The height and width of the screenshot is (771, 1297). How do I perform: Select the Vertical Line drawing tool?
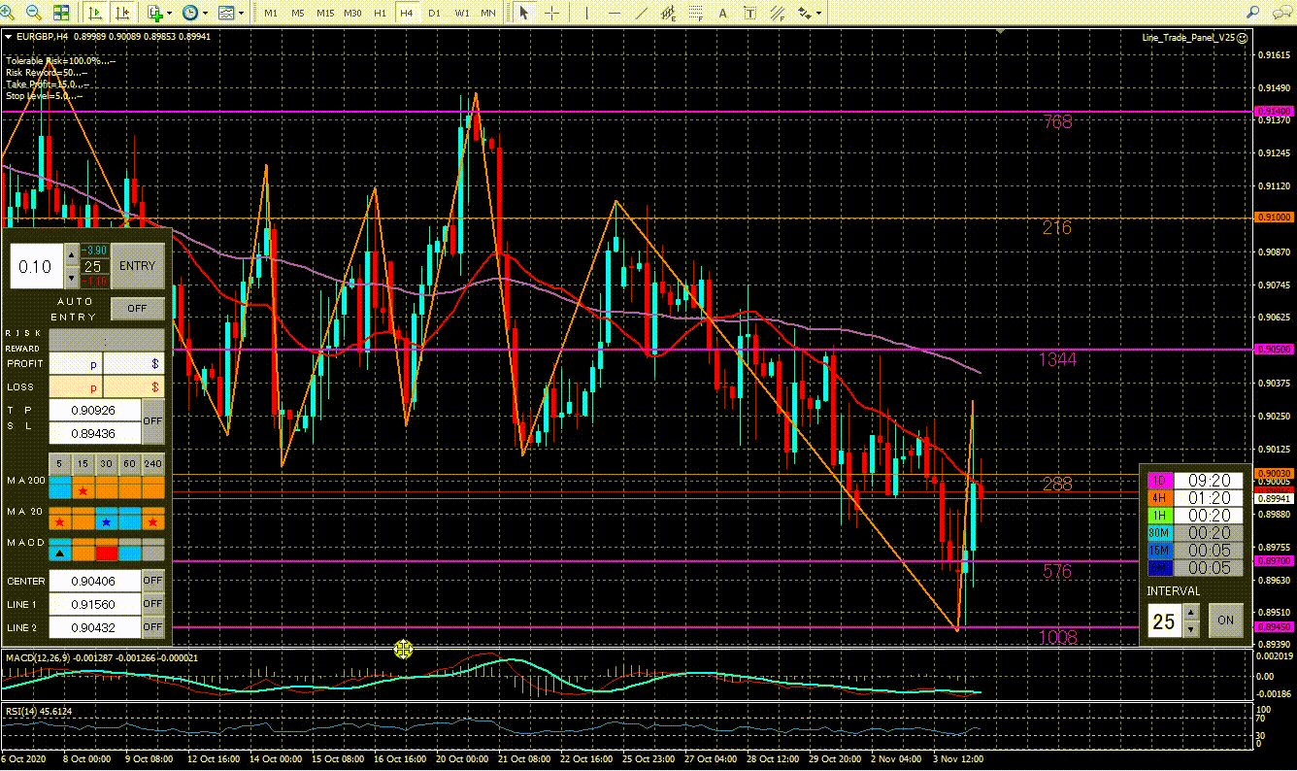point(586,13)
